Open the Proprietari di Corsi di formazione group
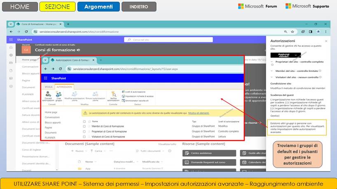This screenshot has height=189, width=337. pos(109,131)
